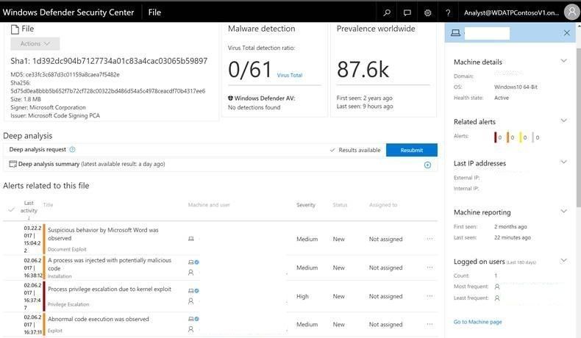581x338 pixels.
Task: Open more options for privilege escalation alert
Action: pos(429,296)
